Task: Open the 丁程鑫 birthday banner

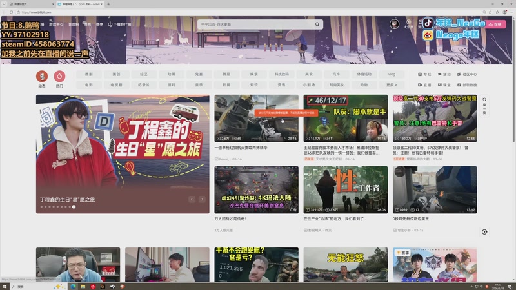Action: [x=123, y=154]
